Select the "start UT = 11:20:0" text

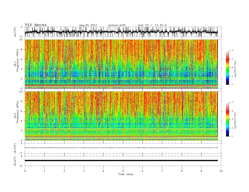152,25
